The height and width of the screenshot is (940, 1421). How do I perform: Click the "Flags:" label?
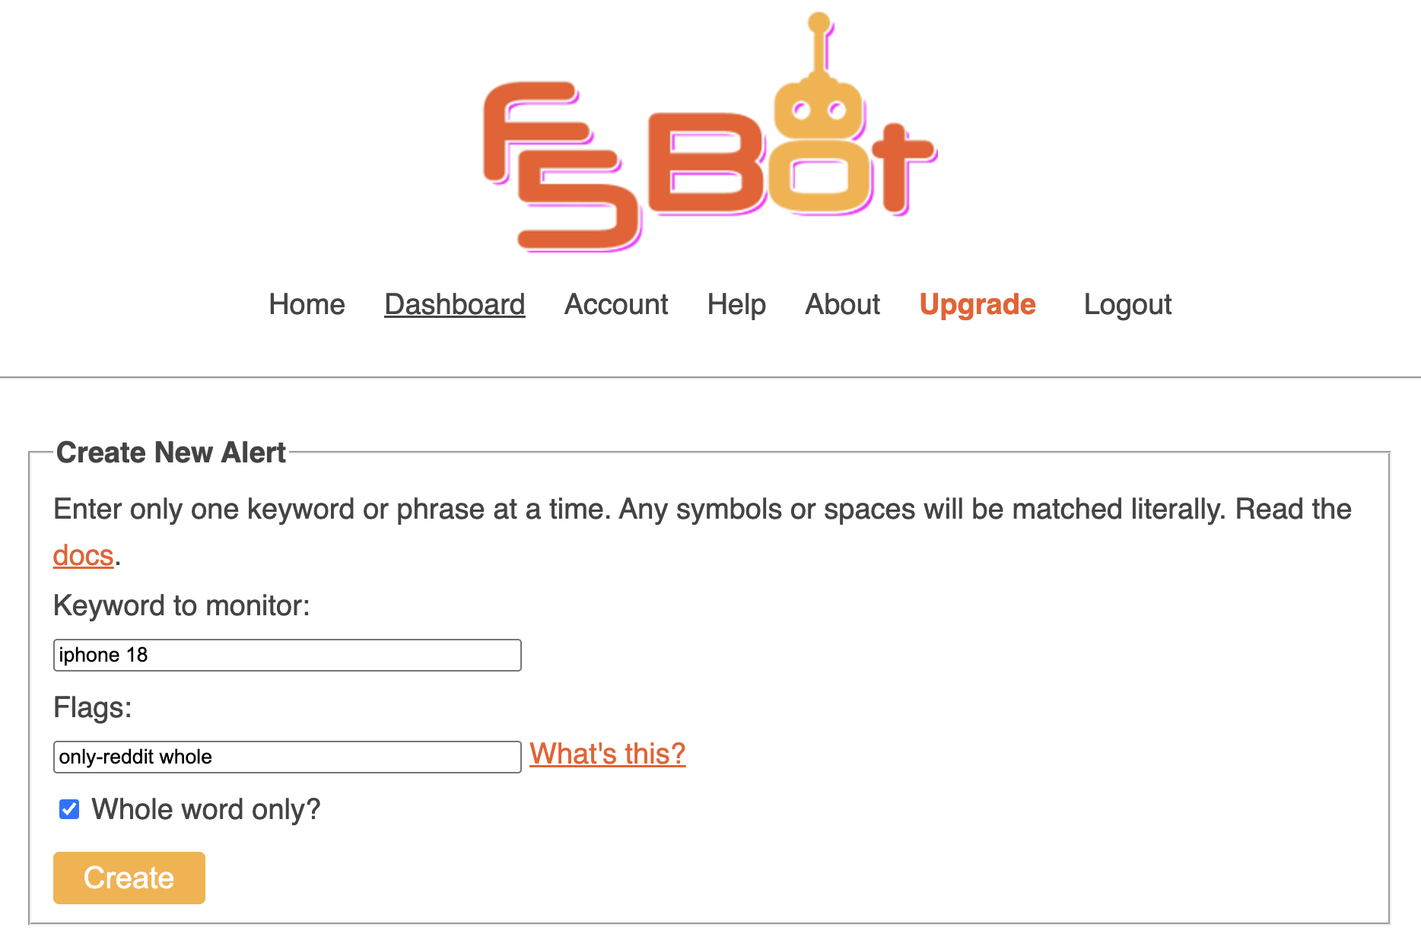pos(92,707)
